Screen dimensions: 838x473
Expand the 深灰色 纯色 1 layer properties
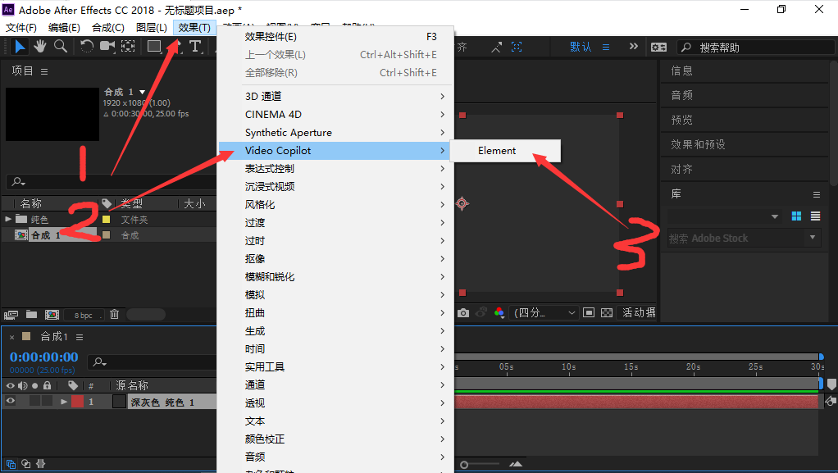click(64, 402)
